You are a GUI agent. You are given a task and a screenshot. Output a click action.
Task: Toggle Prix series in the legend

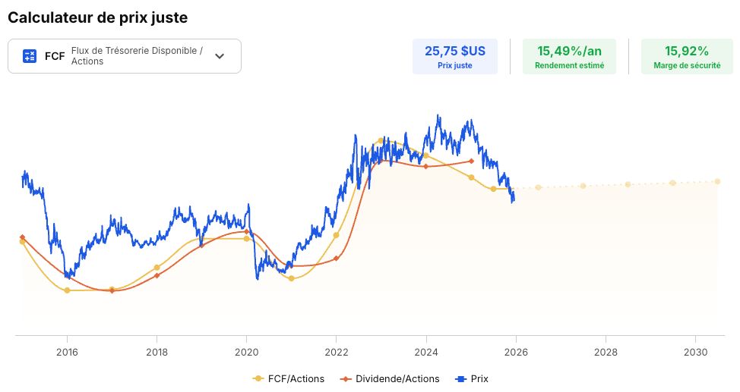472,379
